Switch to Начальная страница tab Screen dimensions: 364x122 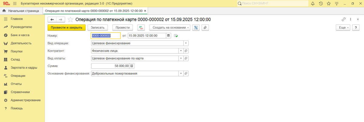(x=21, y=11)
